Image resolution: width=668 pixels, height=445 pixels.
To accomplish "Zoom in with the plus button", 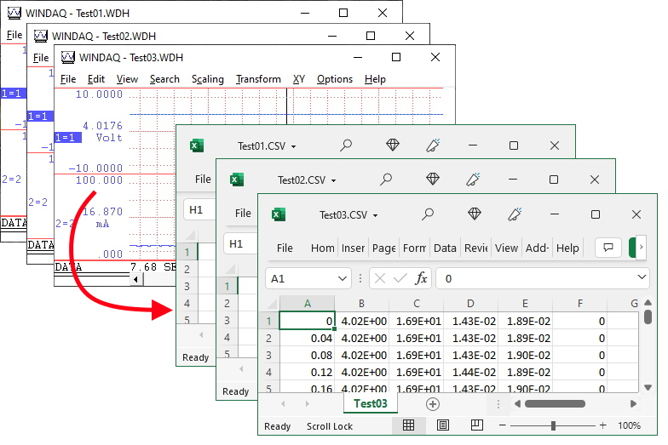I will point(603,425).
